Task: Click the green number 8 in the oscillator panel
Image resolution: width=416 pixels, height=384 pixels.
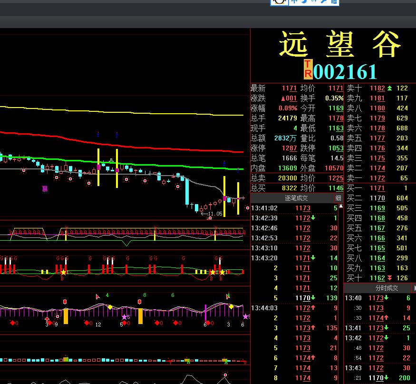Action: coord(145,295)
